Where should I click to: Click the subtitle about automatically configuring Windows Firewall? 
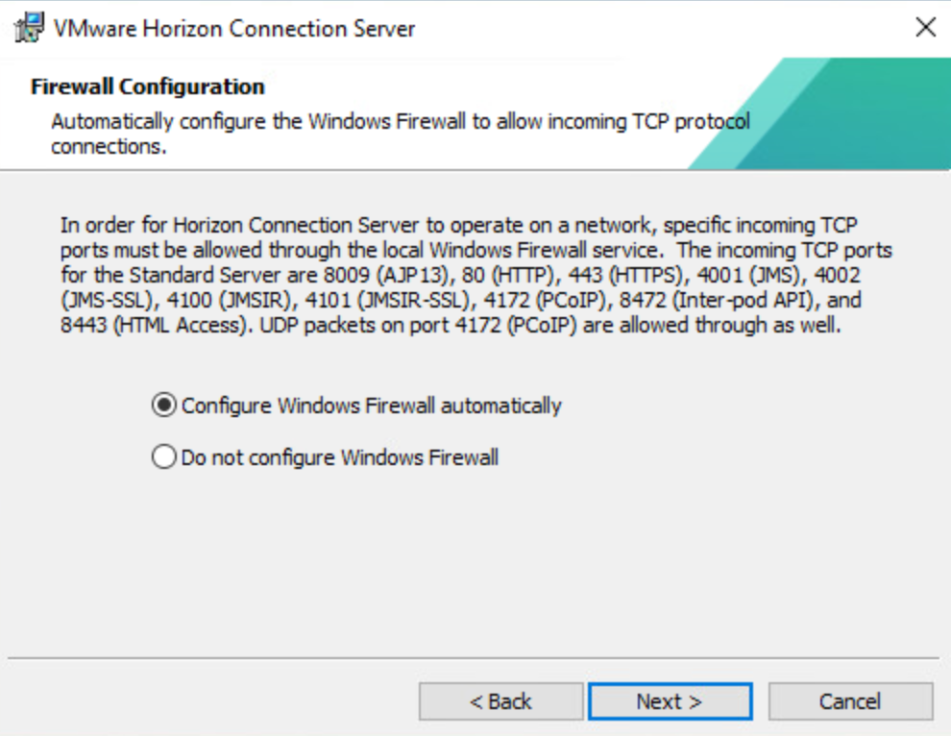click(x=400, y=135)
